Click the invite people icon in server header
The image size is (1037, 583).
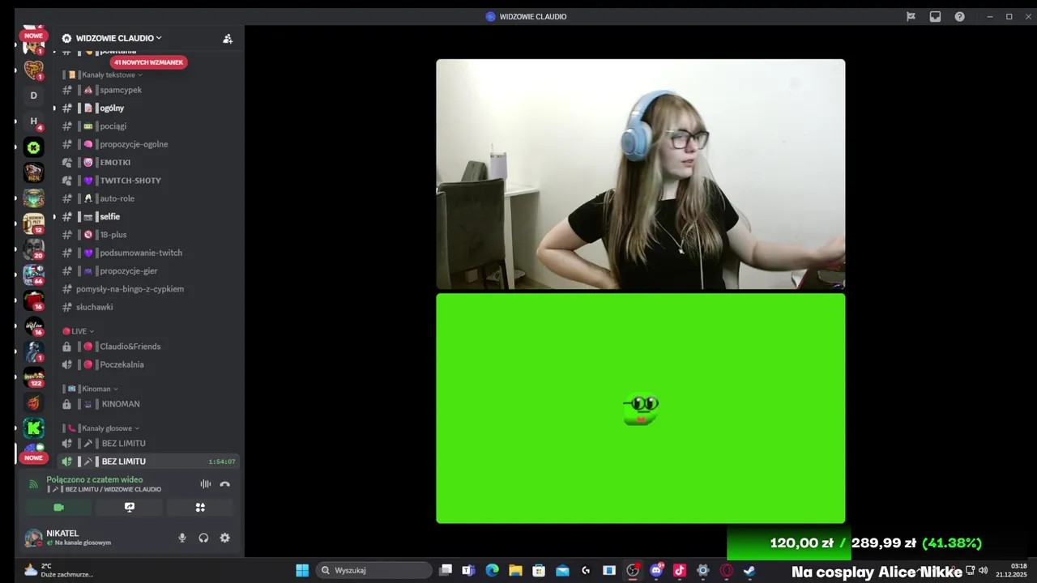[x=228, y=38]
